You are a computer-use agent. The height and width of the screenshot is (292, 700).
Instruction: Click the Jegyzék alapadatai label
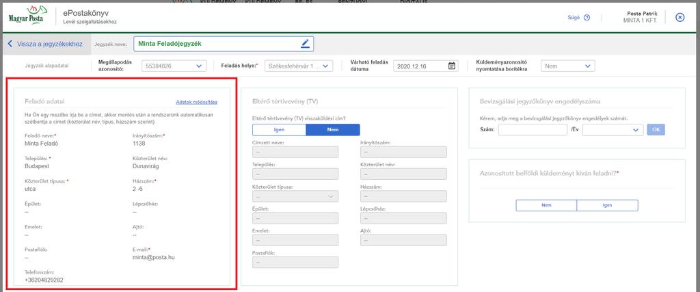point(47,66)
